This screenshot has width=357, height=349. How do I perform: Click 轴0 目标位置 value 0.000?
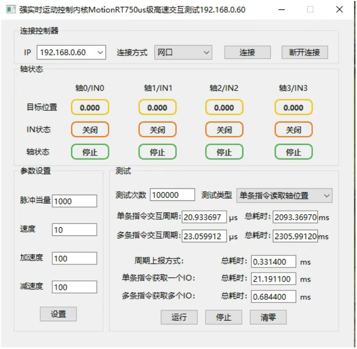pos(90,107)
